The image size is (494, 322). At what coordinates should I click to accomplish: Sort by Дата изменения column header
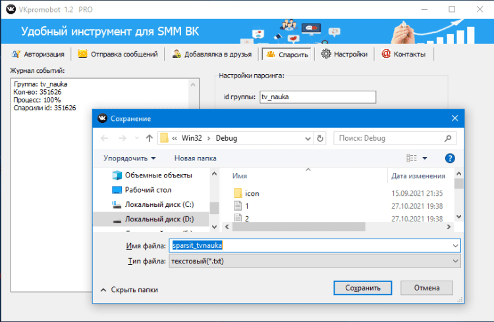(x=418, y=175)
